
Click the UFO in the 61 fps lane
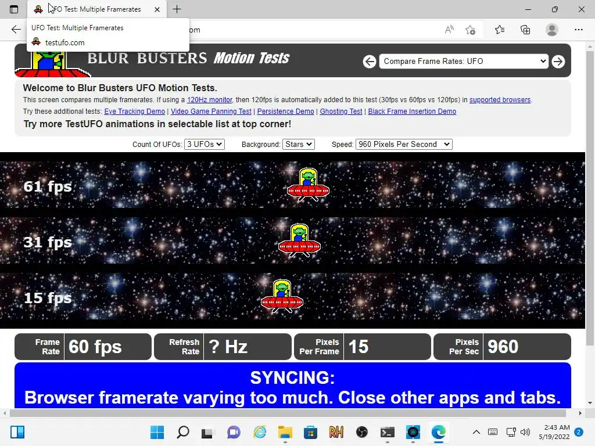(308, 185)
